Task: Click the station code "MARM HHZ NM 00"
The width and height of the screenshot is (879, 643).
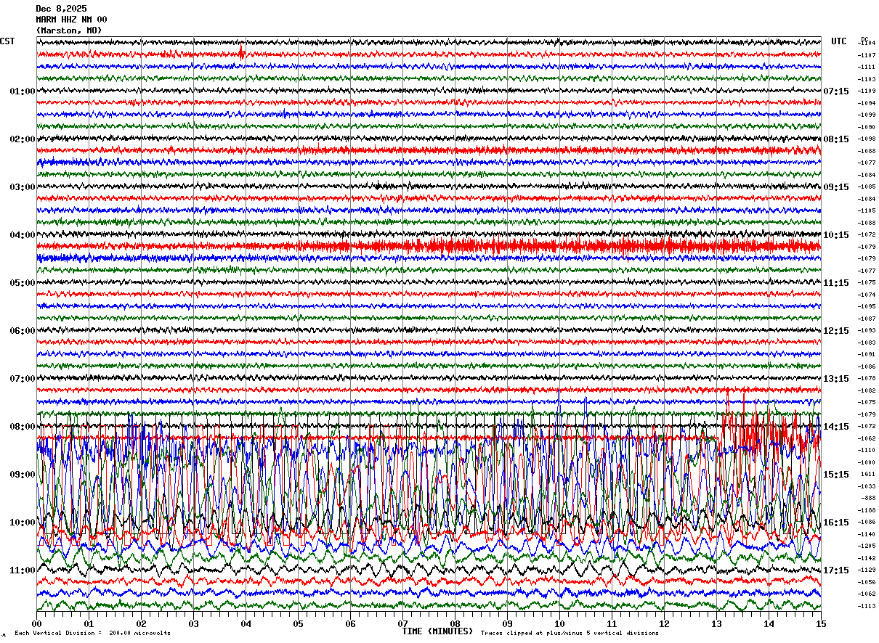Action: coord(71,20)
